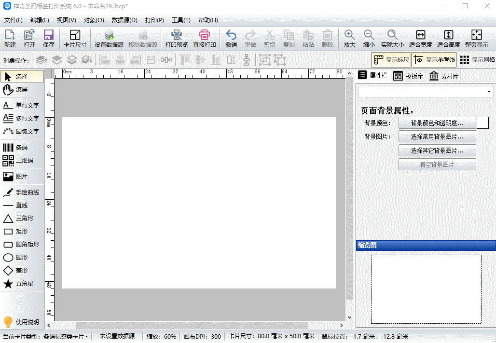496x343 pixels.
Task: Toggle 显示标尺 ruler display
Action: (391, 59)
